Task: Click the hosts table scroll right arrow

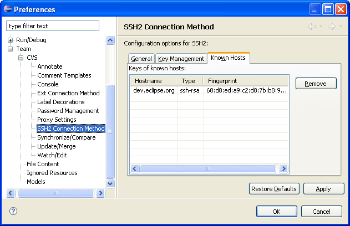Action: pos(283,169)
